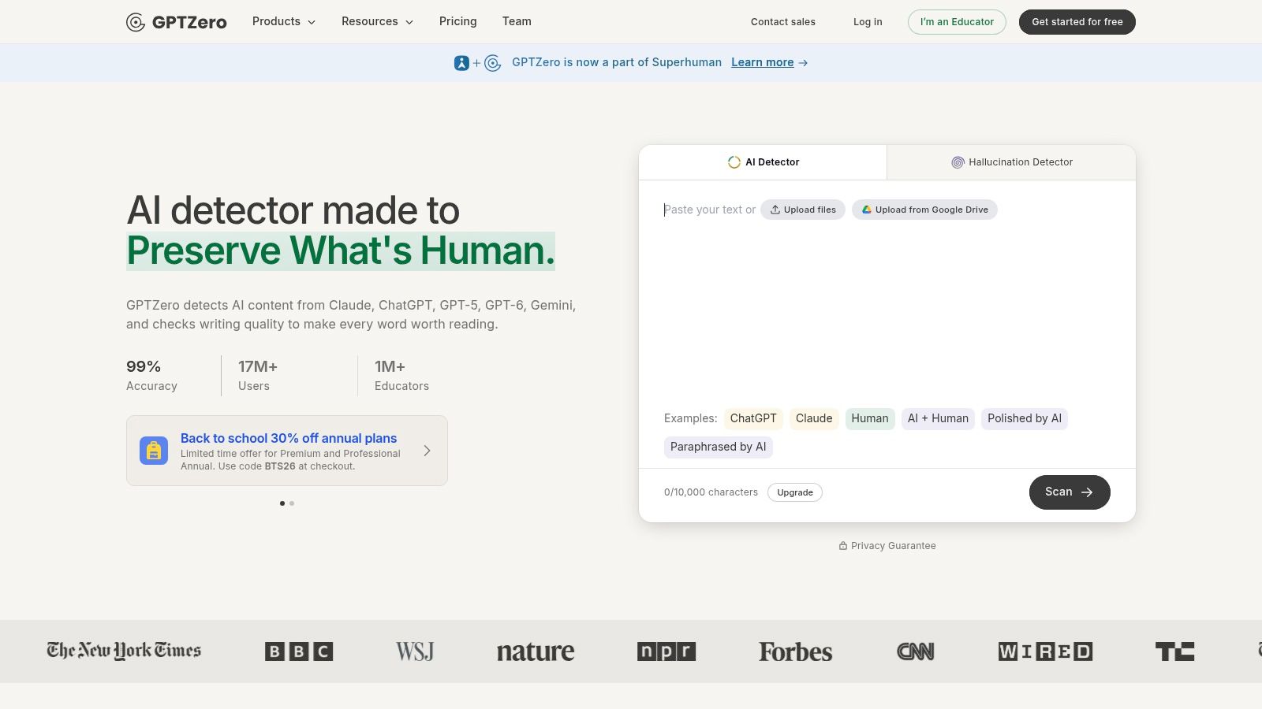The height and width of the screenshot is (709, 1262).
Task: Load the AI + Human example
Action: (938, 418)
